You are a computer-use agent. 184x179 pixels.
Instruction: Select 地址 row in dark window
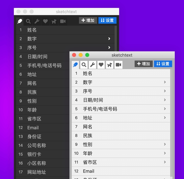click(x=43, y=74)
